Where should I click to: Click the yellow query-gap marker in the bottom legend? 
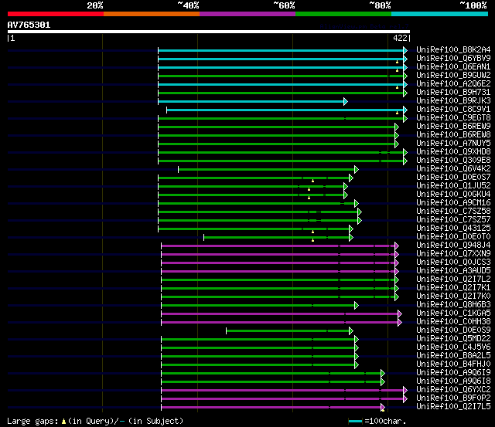(x=63, y=422)
